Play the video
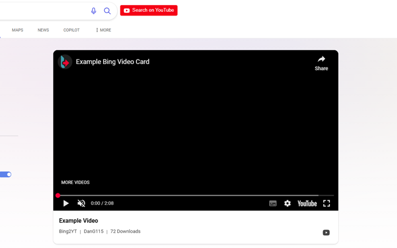The width and height of the screenshot is (397, 248). (66, 203)
